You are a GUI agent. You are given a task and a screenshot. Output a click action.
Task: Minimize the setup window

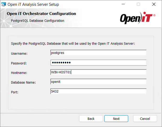click(x=123, y=4)
